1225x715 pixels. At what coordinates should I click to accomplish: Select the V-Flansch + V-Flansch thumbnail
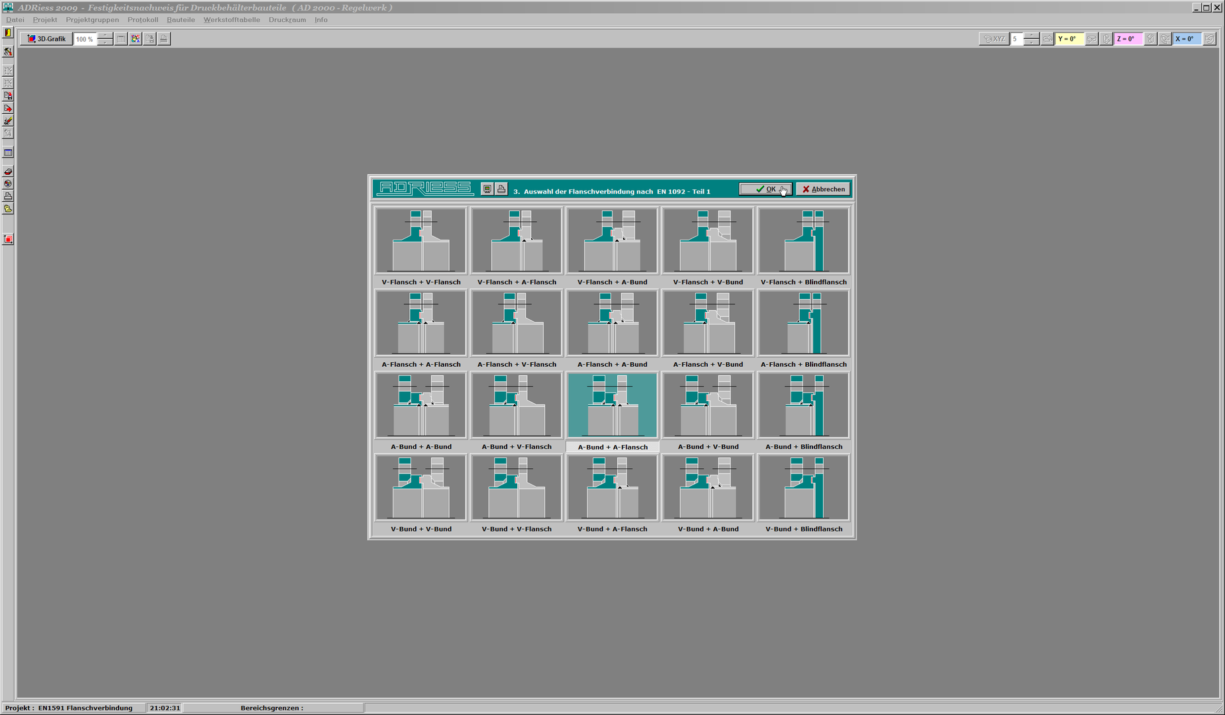click(420, 240)
